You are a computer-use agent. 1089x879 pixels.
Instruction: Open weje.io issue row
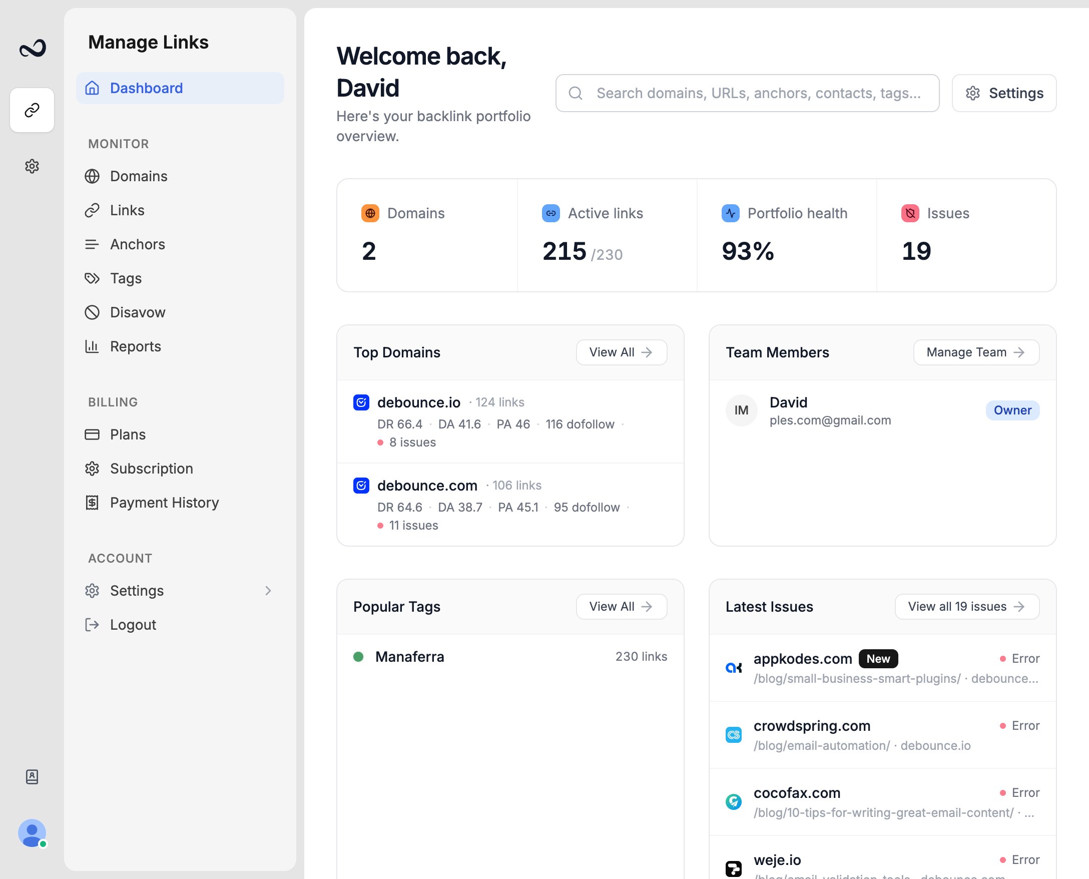[882, 858]
